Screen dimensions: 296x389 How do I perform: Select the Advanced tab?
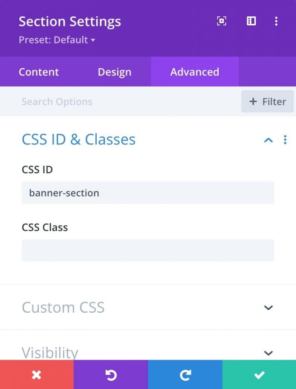194,72
